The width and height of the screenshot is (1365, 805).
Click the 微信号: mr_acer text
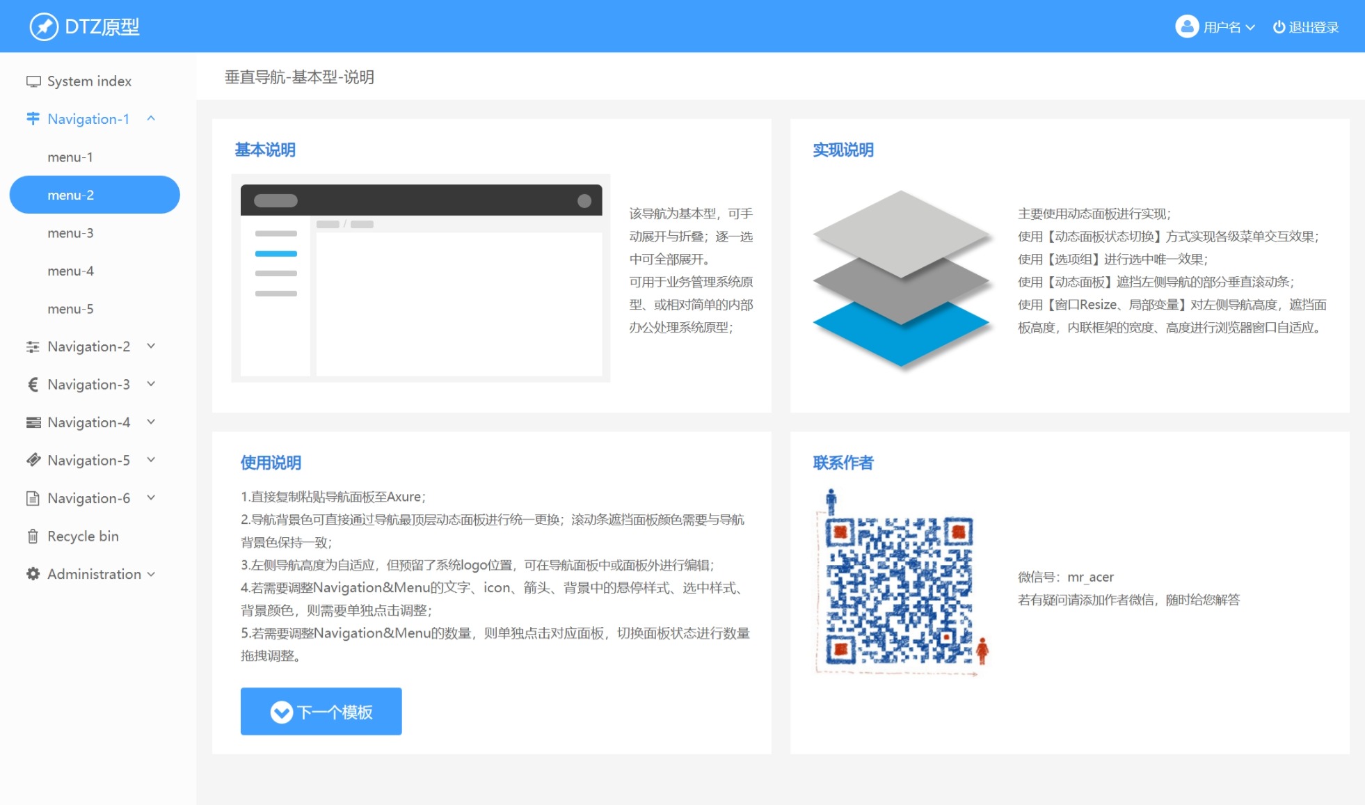click(1066, 577)
